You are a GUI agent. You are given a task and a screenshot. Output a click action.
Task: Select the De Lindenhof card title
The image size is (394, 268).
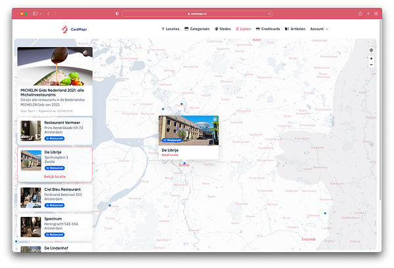tap(56, 248)
